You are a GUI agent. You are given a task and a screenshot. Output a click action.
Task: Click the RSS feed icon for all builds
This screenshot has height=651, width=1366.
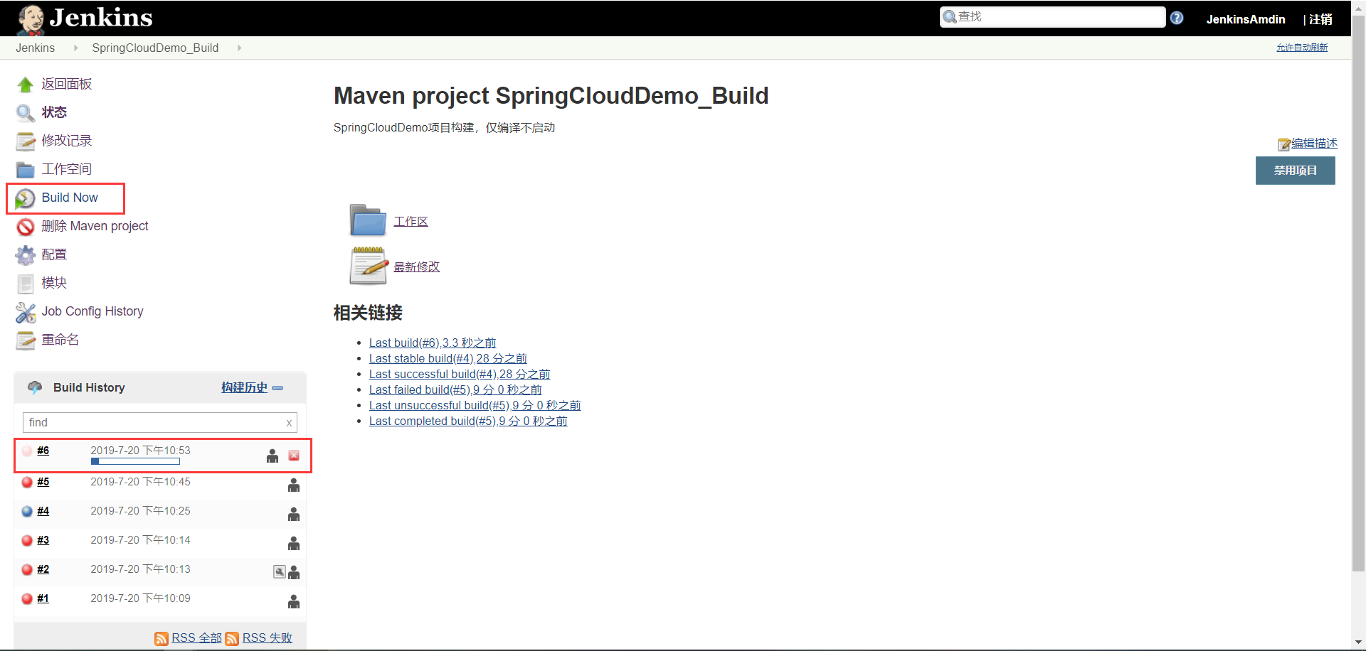[x=162, y=638]
